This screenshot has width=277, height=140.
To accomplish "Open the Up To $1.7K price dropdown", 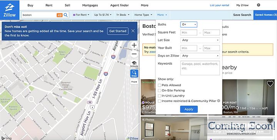I will (103, 15).
